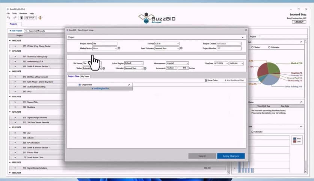Expand the row 140 ACI arrow
Viewport: 314px width, 181px height.
click(15, 133)
